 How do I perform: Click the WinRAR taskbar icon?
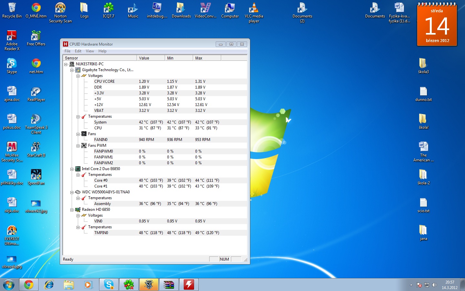click(169, 285)
